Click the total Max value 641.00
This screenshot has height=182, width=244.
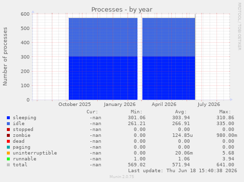coord(225,165)
